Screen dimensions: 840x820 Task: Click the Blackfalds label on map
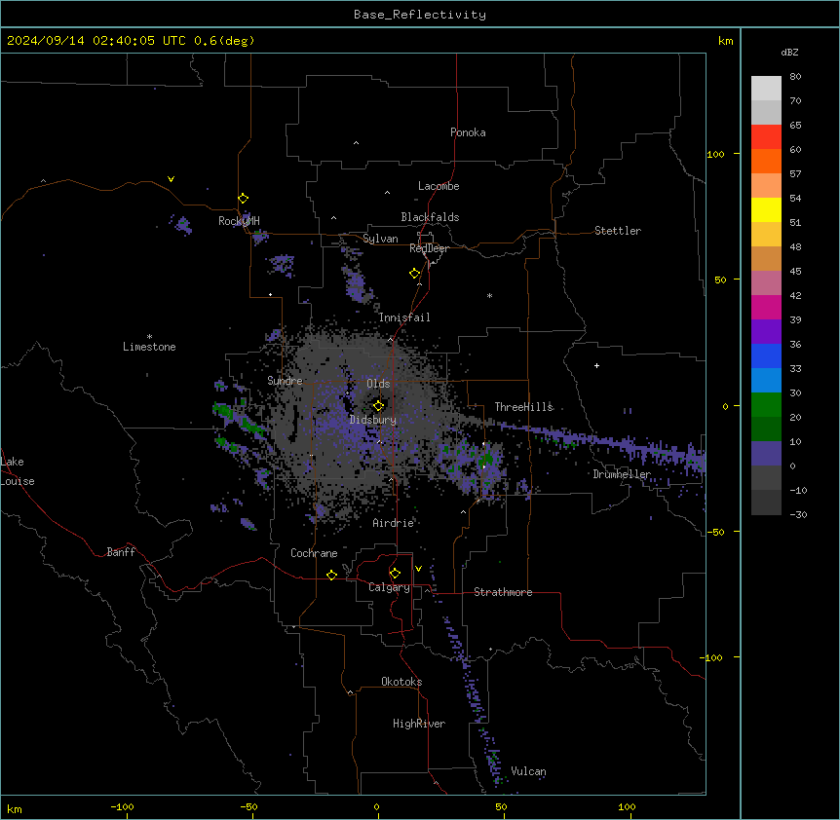pyautogui.click(x=430, y=217)
